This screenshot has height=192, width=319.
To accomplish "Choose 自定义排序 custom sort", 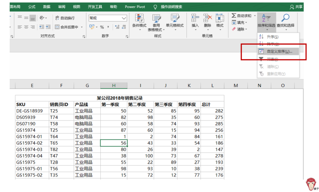I will (278, 52).
